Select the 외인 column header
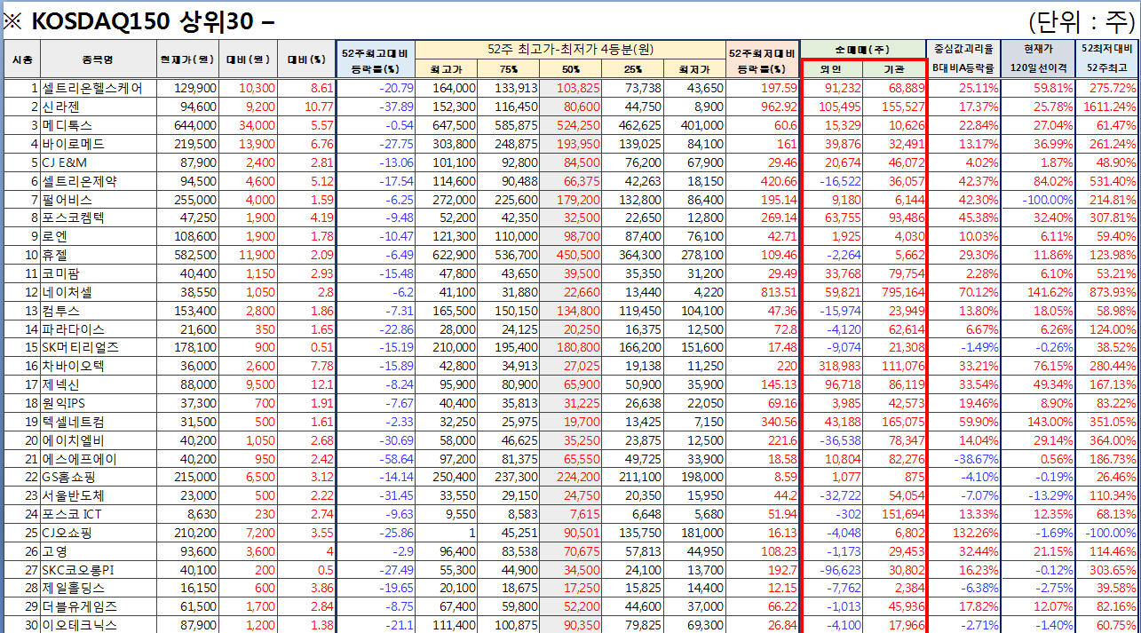The height and width of the screenshot is (633, 1141). [831, 69]
